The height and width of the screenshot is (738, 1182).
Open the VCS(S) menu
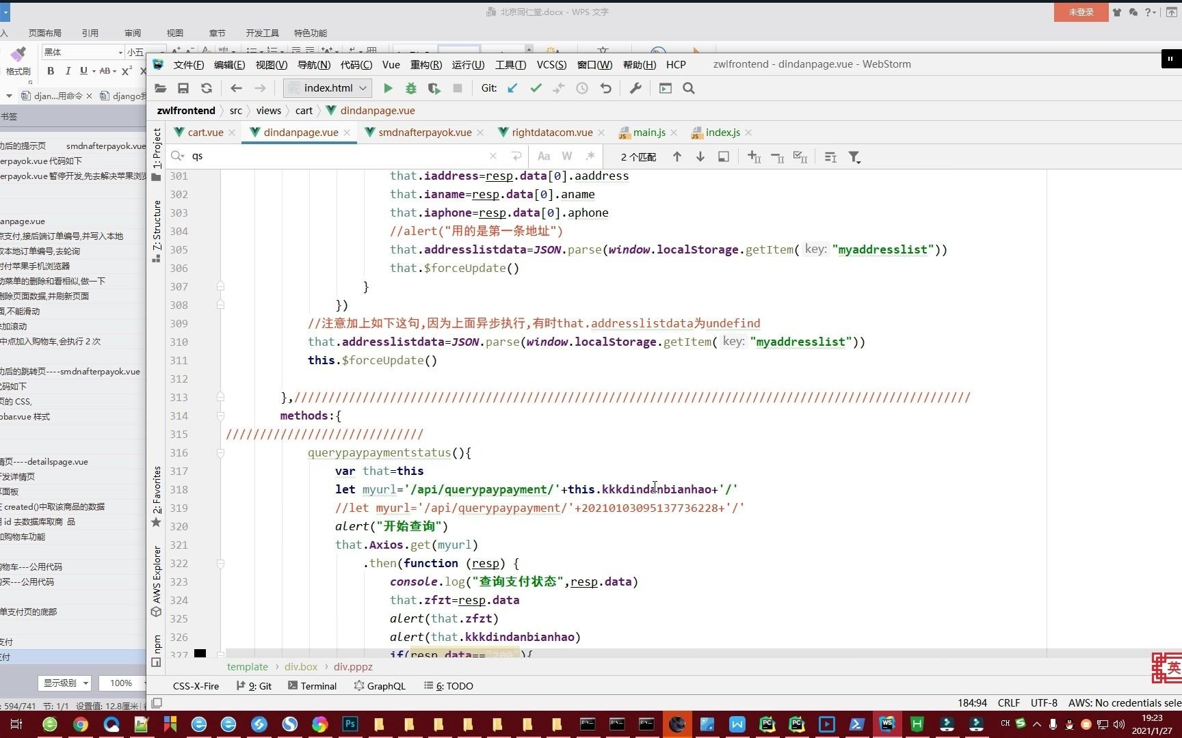click(551, 64)
